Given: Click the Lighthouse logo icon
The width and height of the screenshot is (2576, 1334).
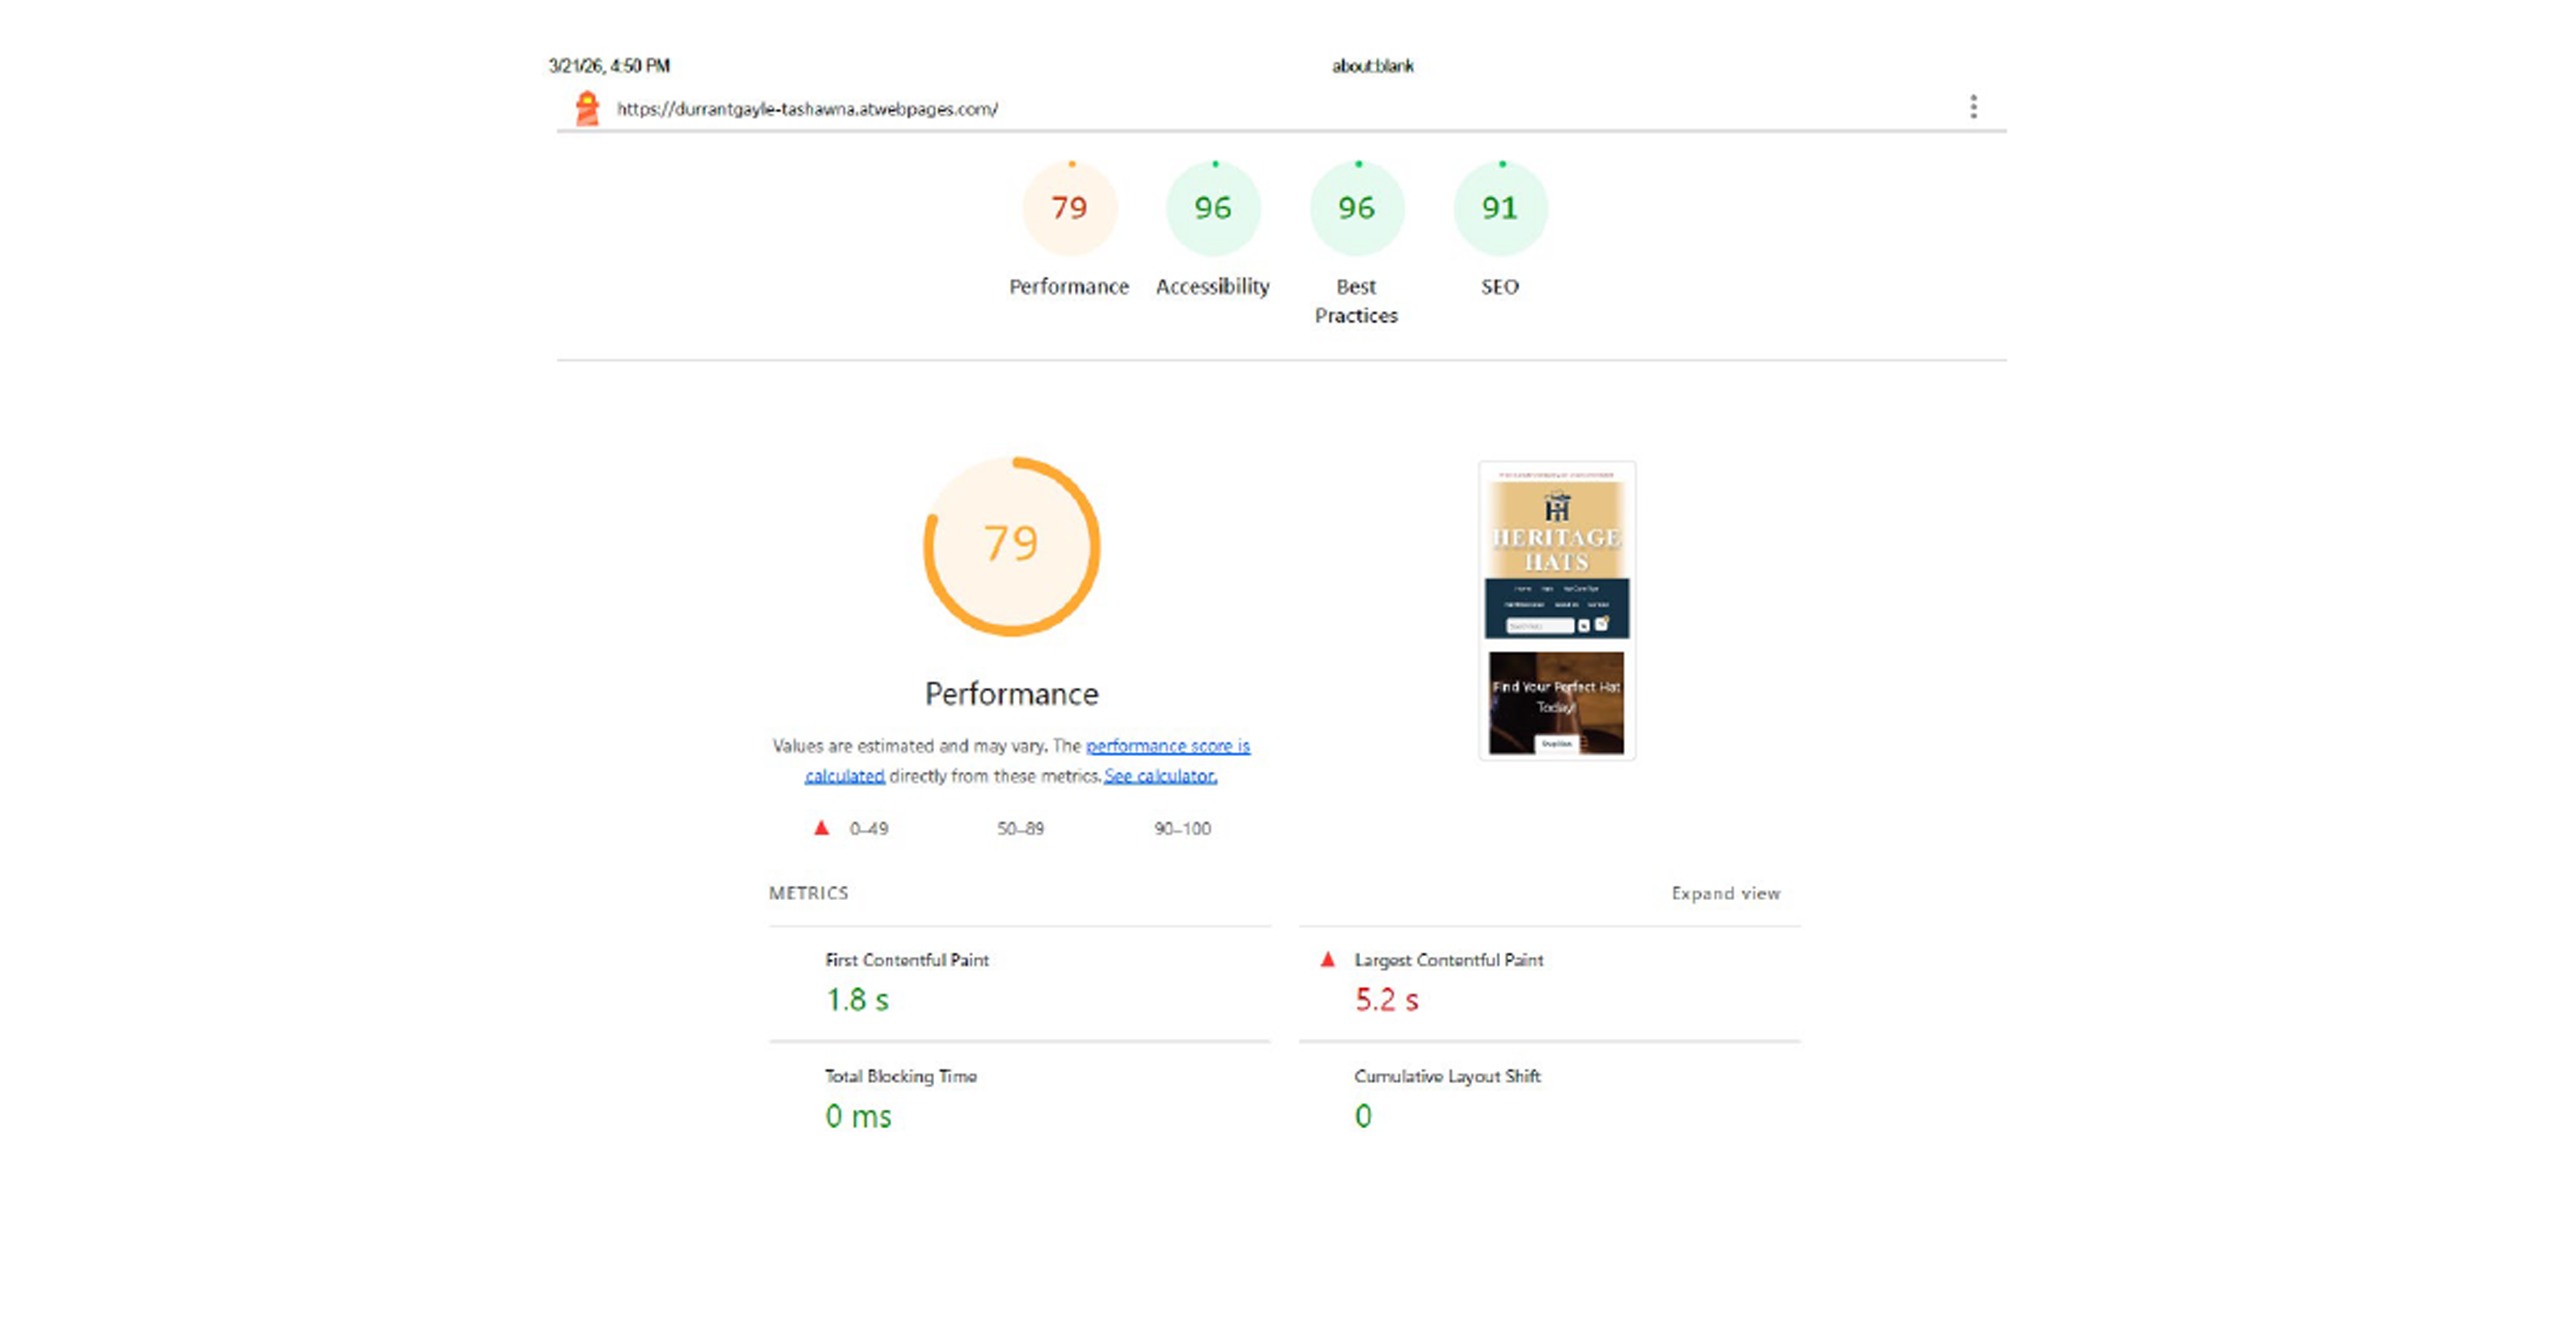Looking at the screenshot, I should pyautogui.click(x=587, y=108).
